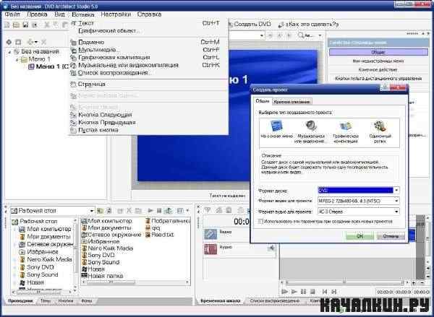Select Sony DVD in the explorer tree
This screenshot has width=434, height=317.
(x=41, y=267)
